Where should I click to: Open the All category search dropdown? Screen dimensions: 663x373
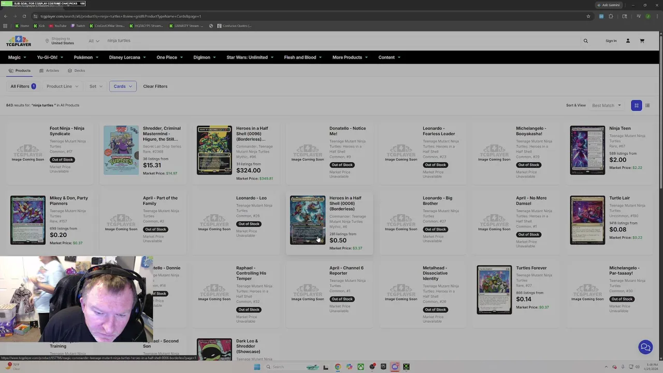click(94, 41)
